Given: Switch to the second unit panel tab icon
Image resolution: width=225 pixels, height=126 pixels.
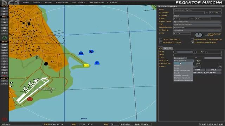Looking at the screenshot, I should click(165, 48).
